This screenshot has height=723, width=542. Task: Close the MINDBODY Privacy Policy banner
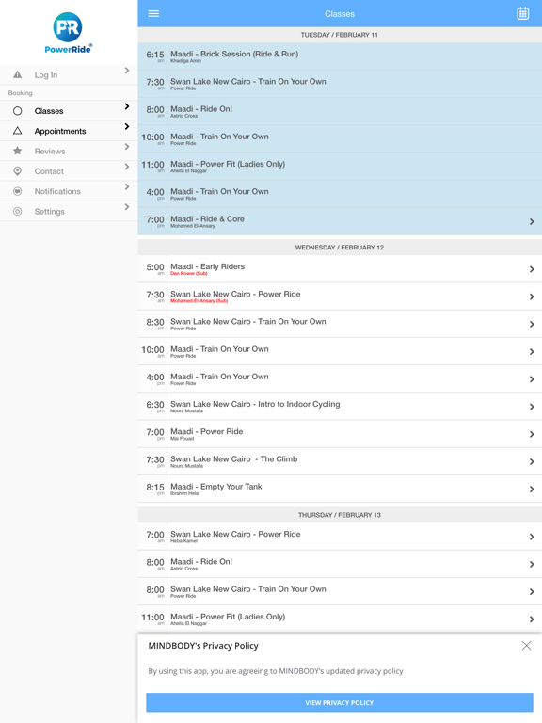tap(526, 646)
